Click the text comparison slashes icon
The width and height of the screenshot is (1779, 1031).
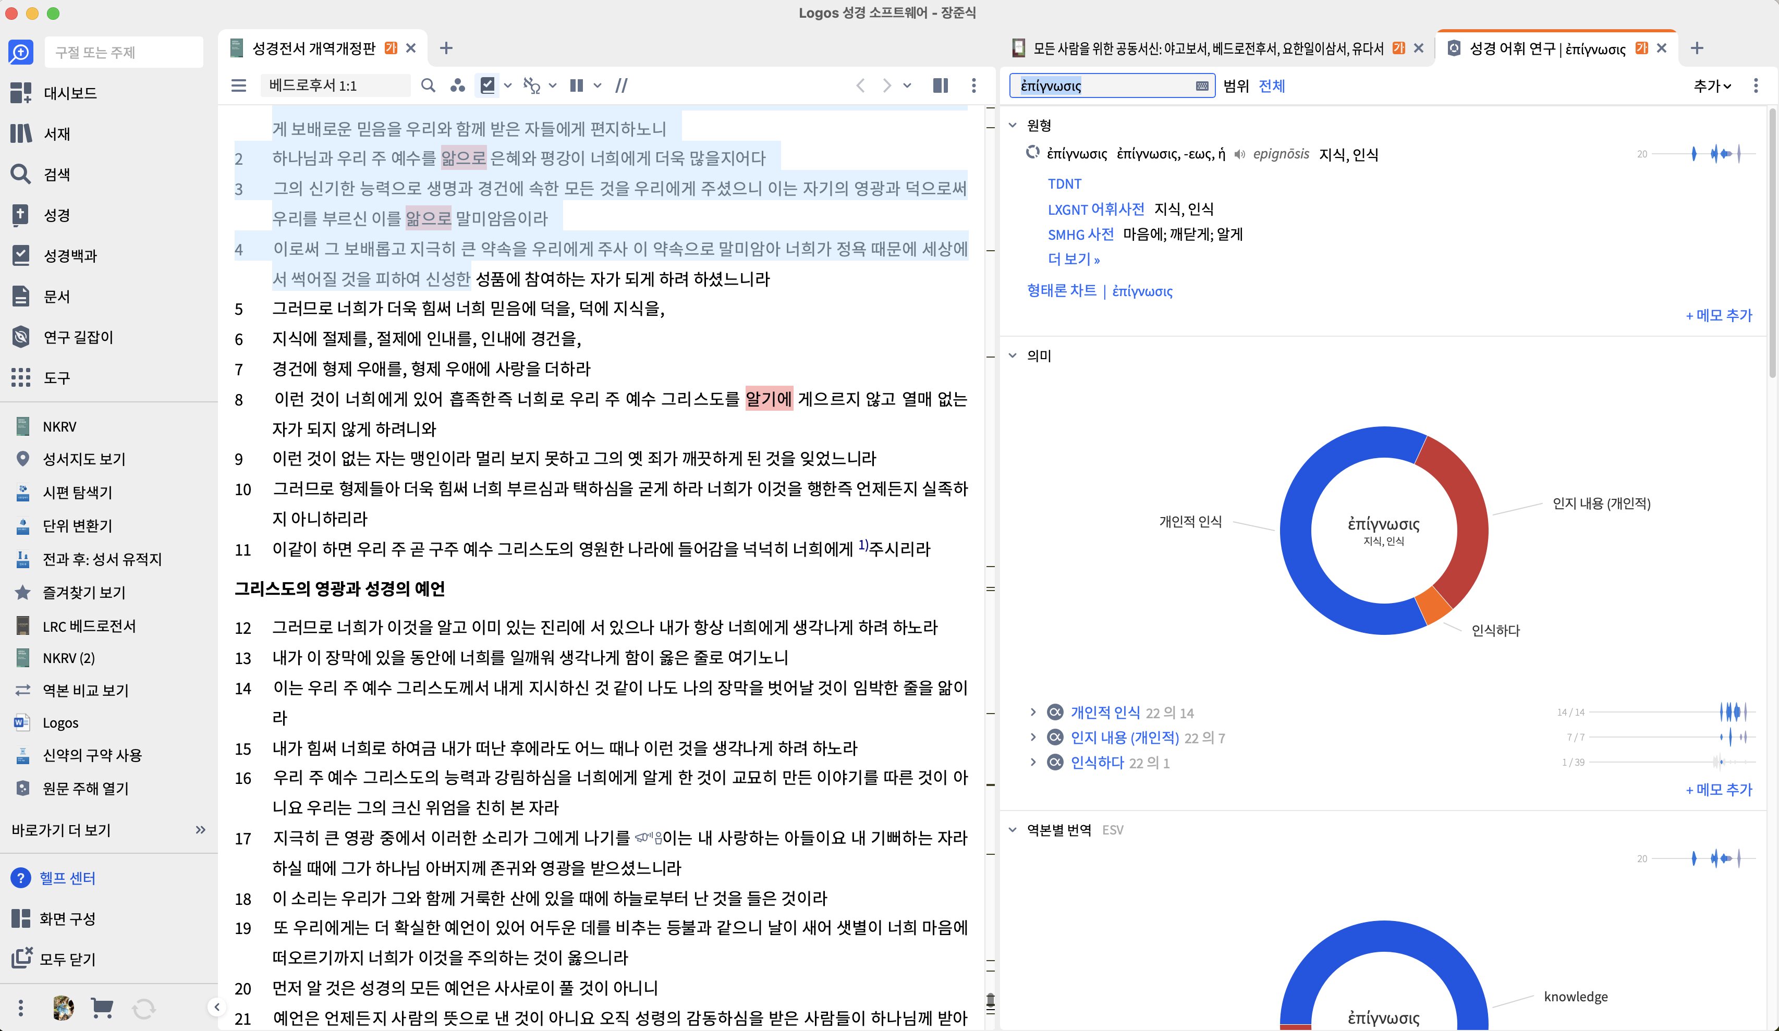621,85
